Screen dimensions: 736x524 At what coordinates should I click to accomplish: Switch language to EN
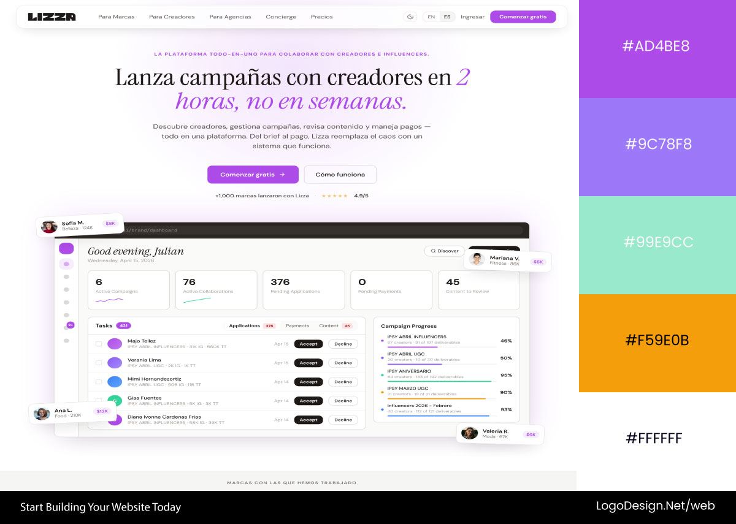click(x=431, y=17)
